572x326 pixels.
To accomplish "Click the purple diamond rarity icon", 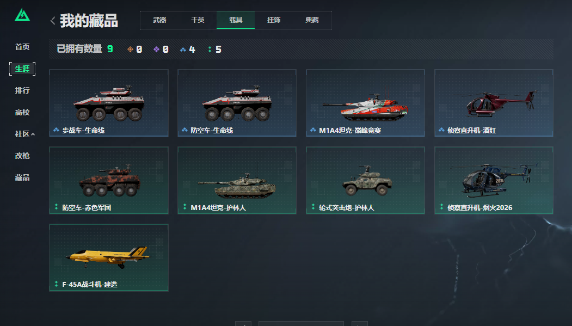I will pyautogui.click(x=156, y=49).
